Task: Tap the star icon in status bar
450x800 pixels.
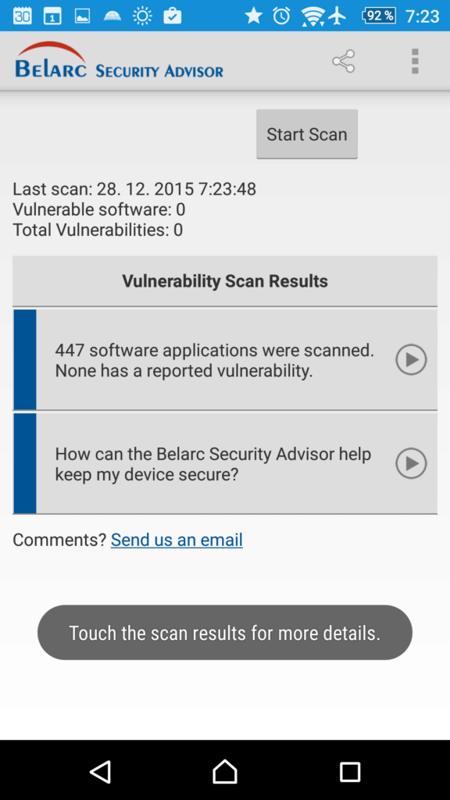Action: (x=253, y=16)
